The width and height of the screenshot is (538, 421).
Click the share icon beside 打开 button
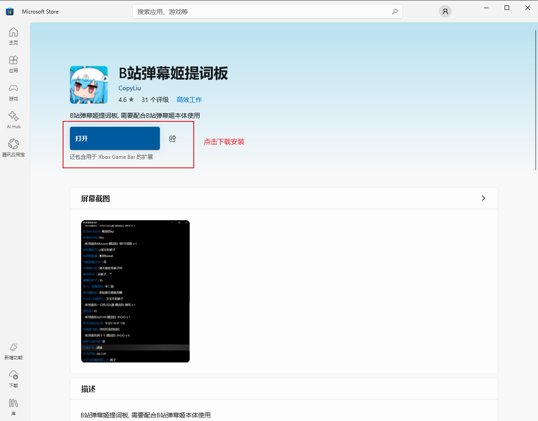point(173,139)
